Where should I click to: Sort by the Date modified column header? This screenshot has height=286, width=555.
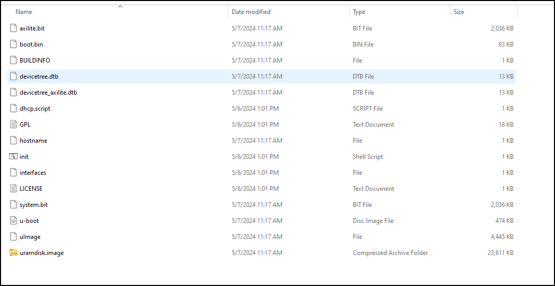coord(251,12)
